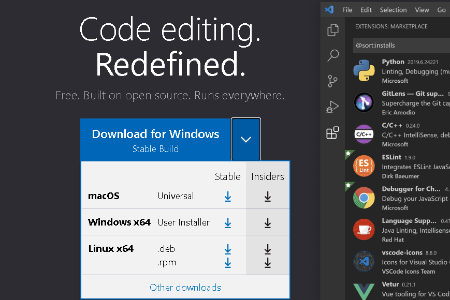Click the Windows x64 row label
Screen dimensions: 450x300
tap(119, 222)
